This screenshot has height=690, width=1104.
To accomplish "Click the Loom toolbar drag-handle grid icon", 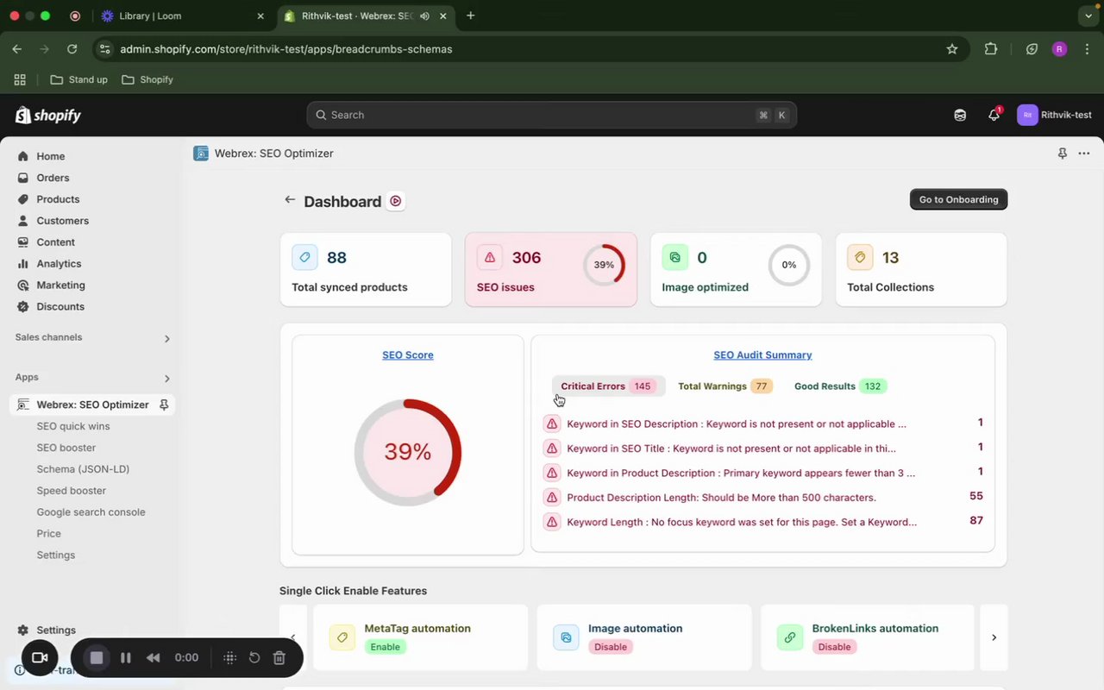I will 229,658.
